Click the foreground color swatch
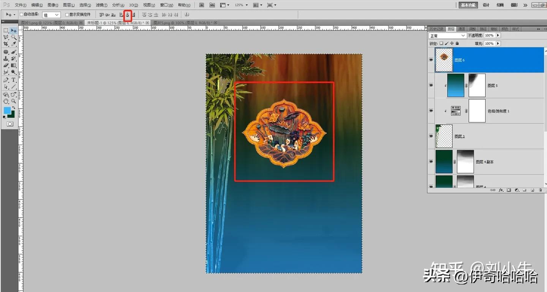This screenshot has height=292, width=547. 8,110
